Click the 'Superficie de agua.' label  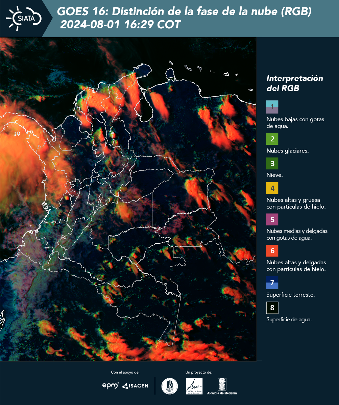(289, 320)
